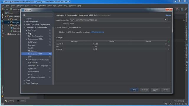Click the Cancel button
Viewport: 189px width, 106px height.
[145, 90]
